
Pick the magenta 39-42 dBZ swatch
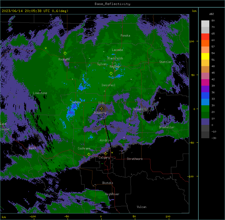point(205,82)
